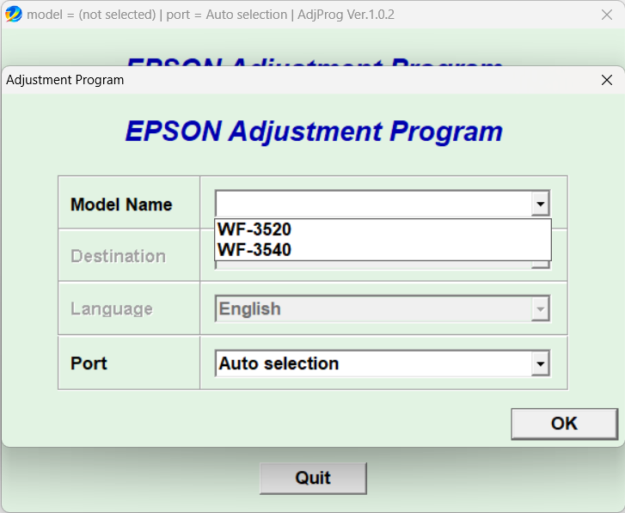
Task: Close the Adjustment Program dialog
Action: [x=607, y=80]
